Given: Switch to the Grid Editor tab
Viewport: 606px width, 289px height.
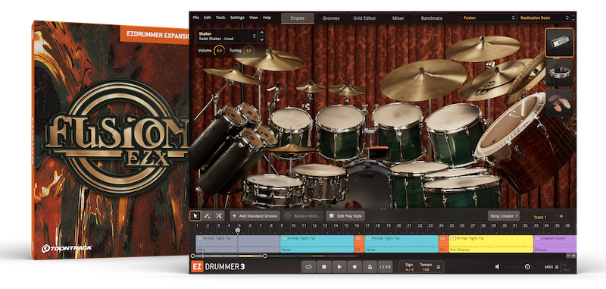Looking at the screenshot, I should pyautogui.click(x=364, y=18).
